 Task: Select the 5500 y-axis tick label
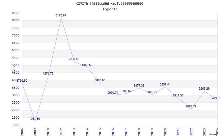coord(16,58)
